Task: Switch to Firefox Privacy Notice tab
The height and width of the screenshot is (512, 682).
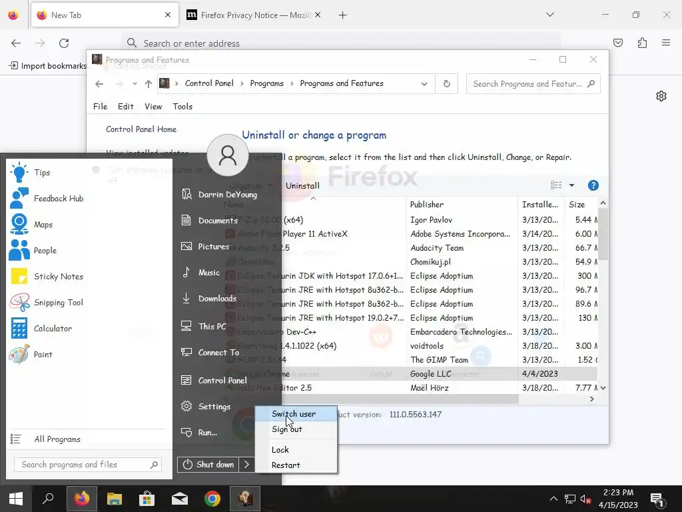Action: coord(254,15)
